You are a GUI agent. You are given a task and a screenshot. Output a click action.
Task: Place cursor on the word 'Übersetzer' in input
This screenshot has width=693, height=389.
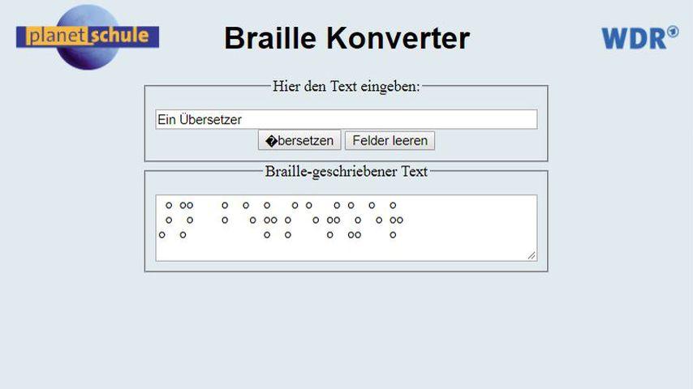coord(211,120)
